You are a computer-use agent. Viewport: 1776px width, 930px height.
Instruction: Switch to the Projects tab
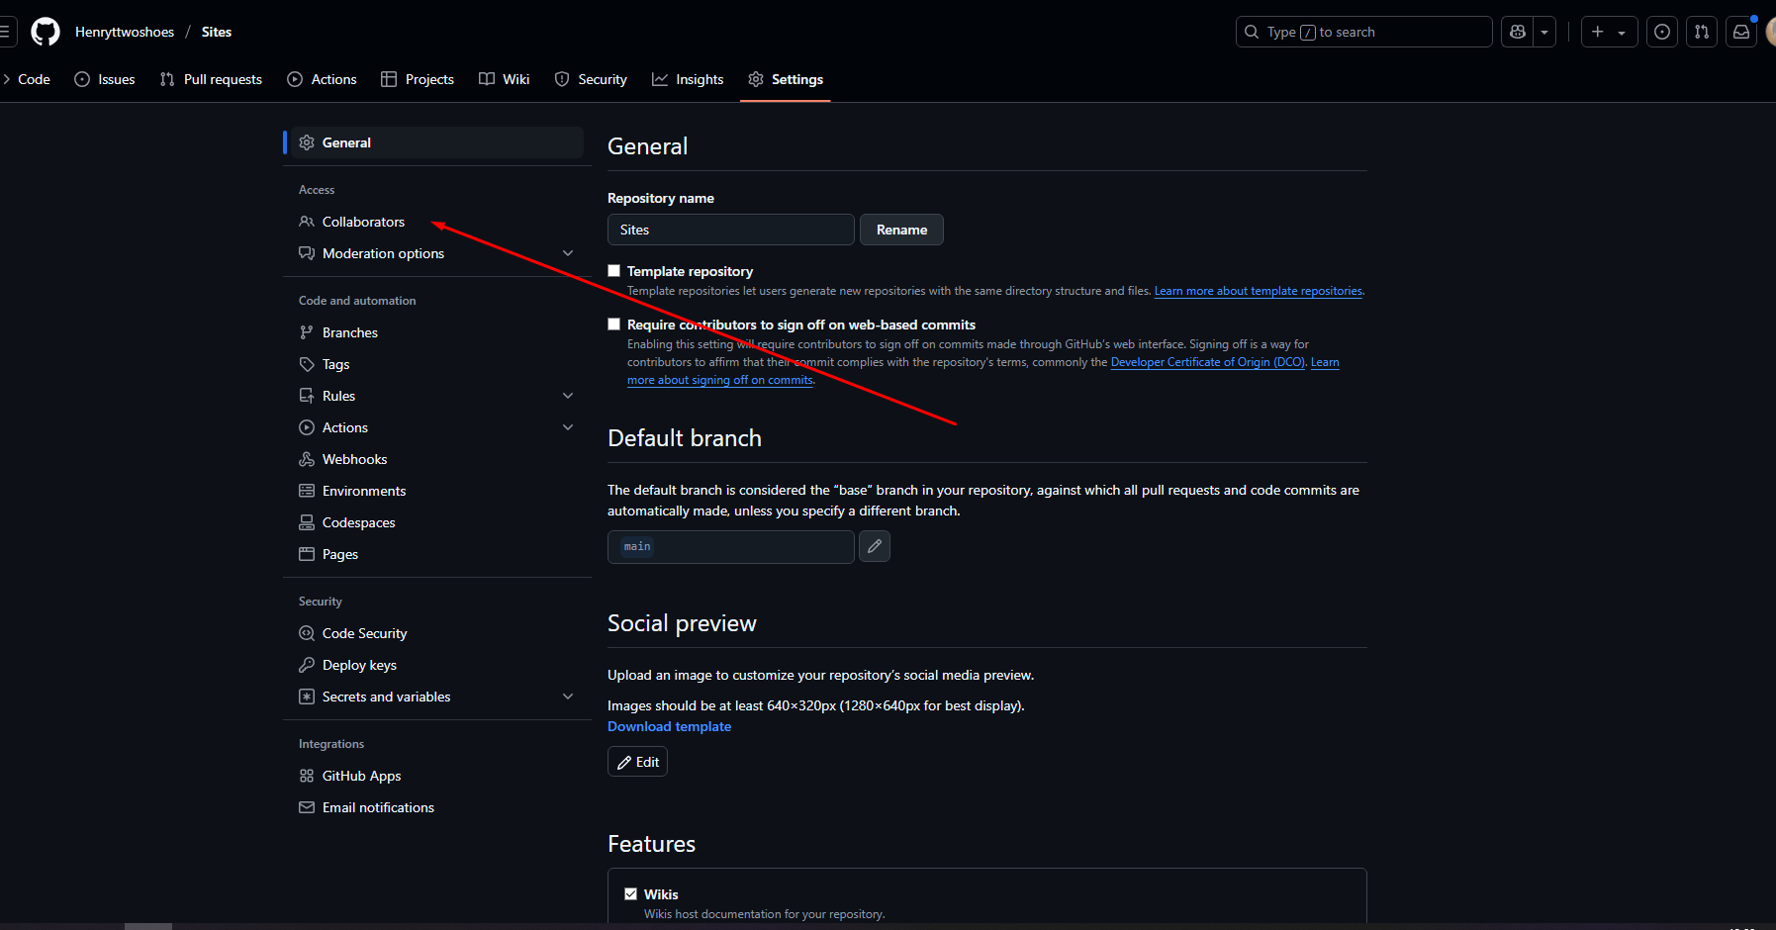[x=418, y=79]
